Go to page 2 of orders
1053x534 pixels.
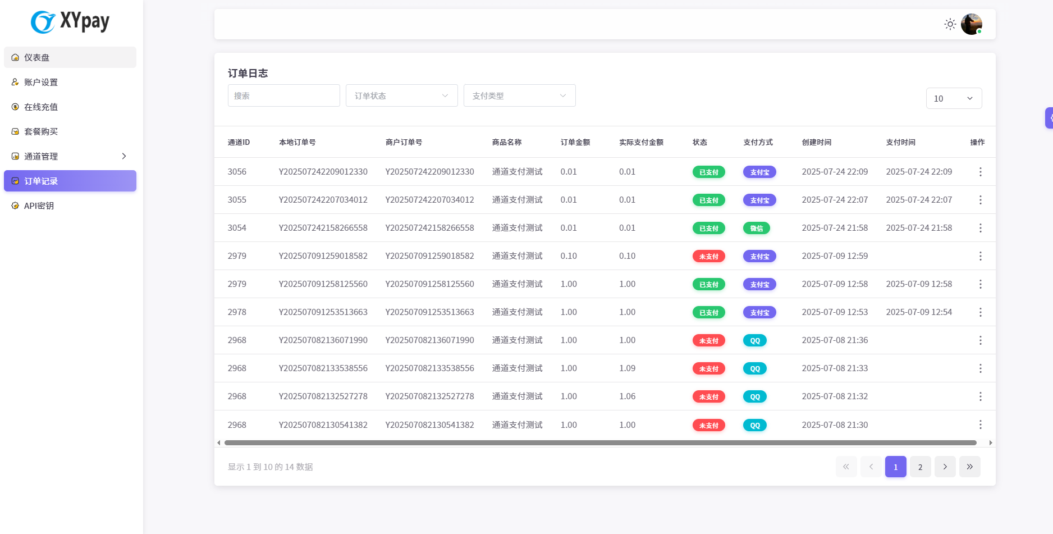tap(920, 467)
